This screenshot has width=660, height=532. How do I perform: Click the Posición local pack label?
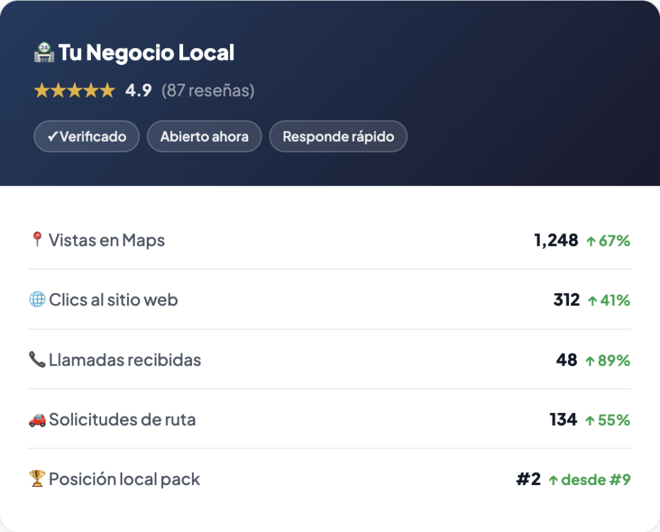point(124,479)
